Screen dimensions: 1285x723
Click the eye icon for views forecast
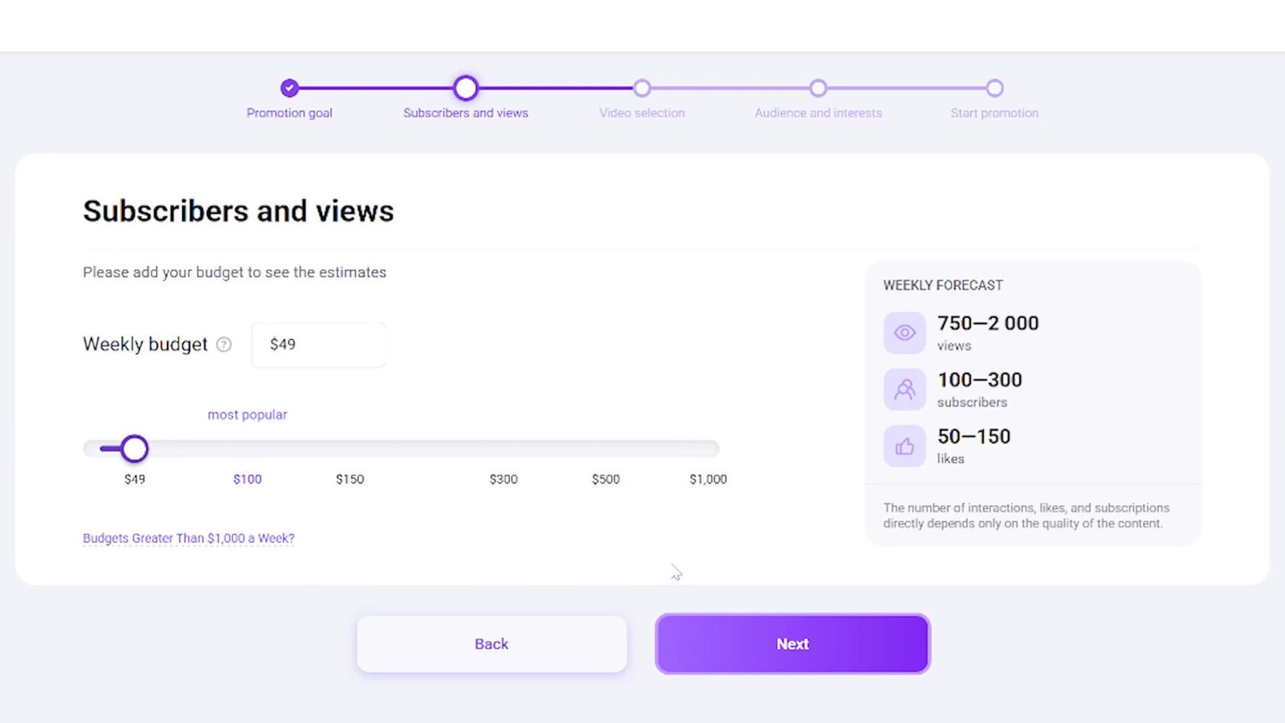point(904,333)
